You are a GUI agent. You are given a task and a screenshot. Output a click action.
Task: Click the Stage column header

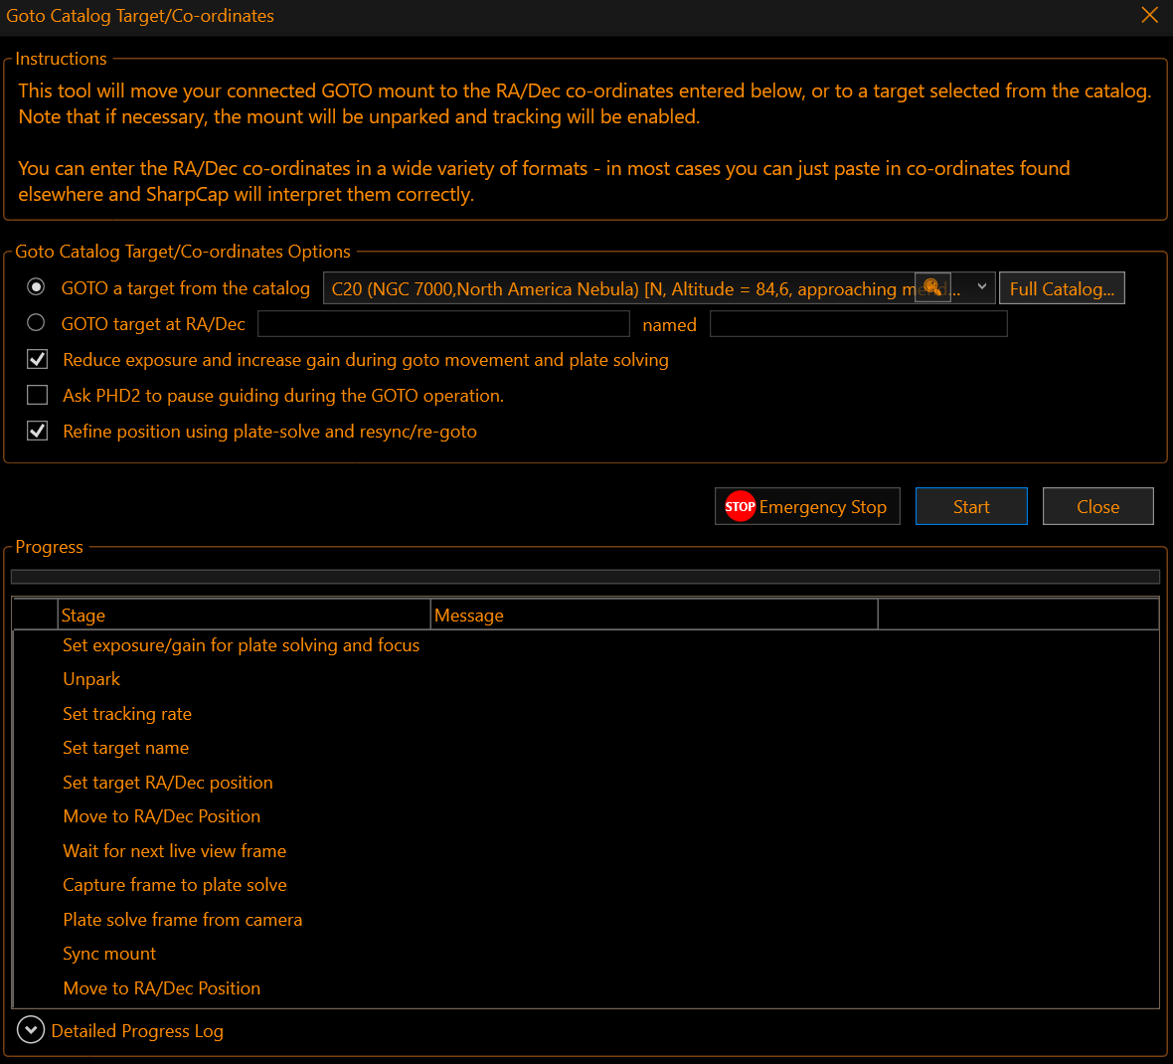click(244, 616)
